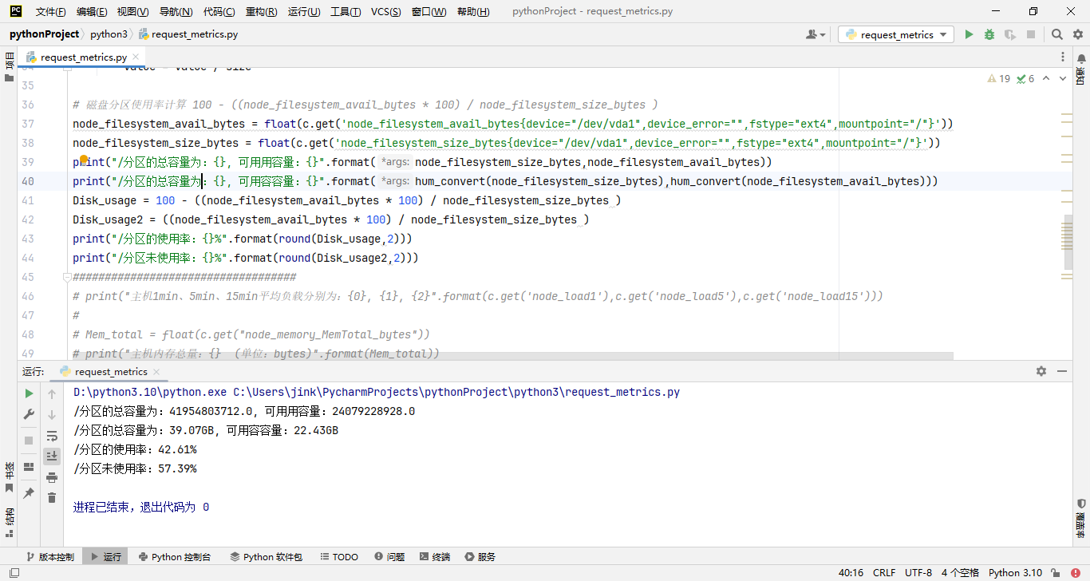Viewport: 1090px width, 581px height.
Task: Toggle scroll-to-end in run console
Action: (x=52, y=456)
